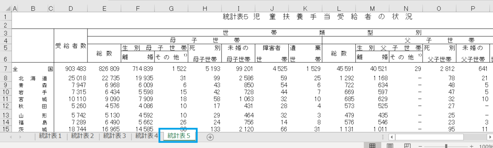The image size is (493, 148).
Task: Select column E header
Action: [104, 8]
